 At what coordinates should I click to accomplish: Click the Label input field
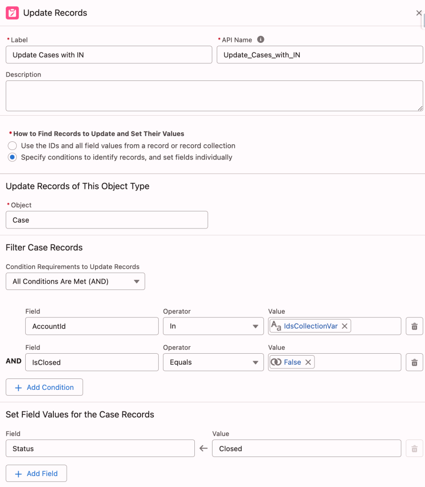coord(109,55)
